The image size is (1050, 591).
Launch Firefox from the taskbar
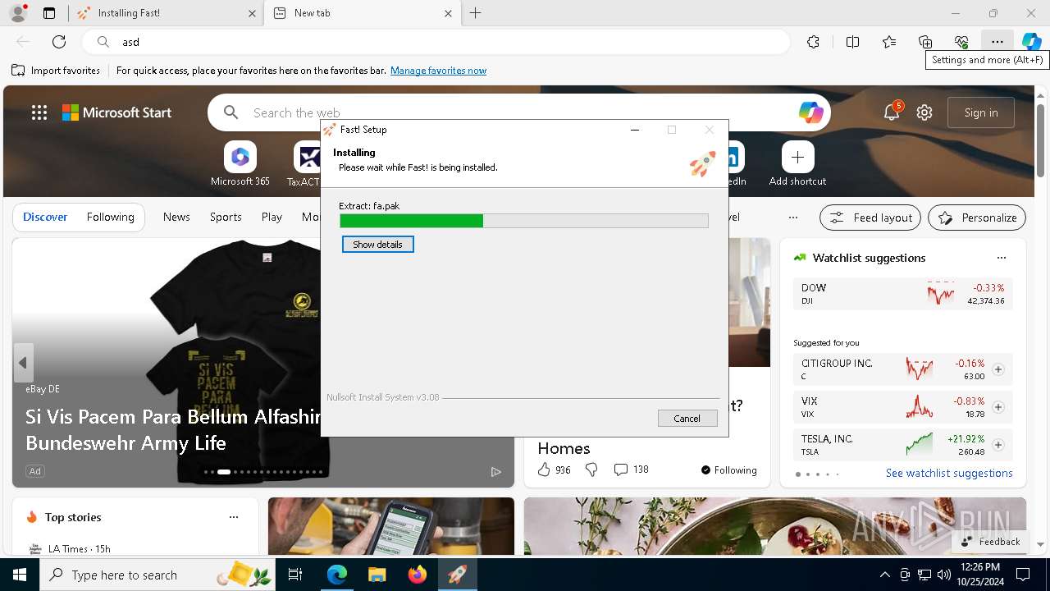pos(418,575)
